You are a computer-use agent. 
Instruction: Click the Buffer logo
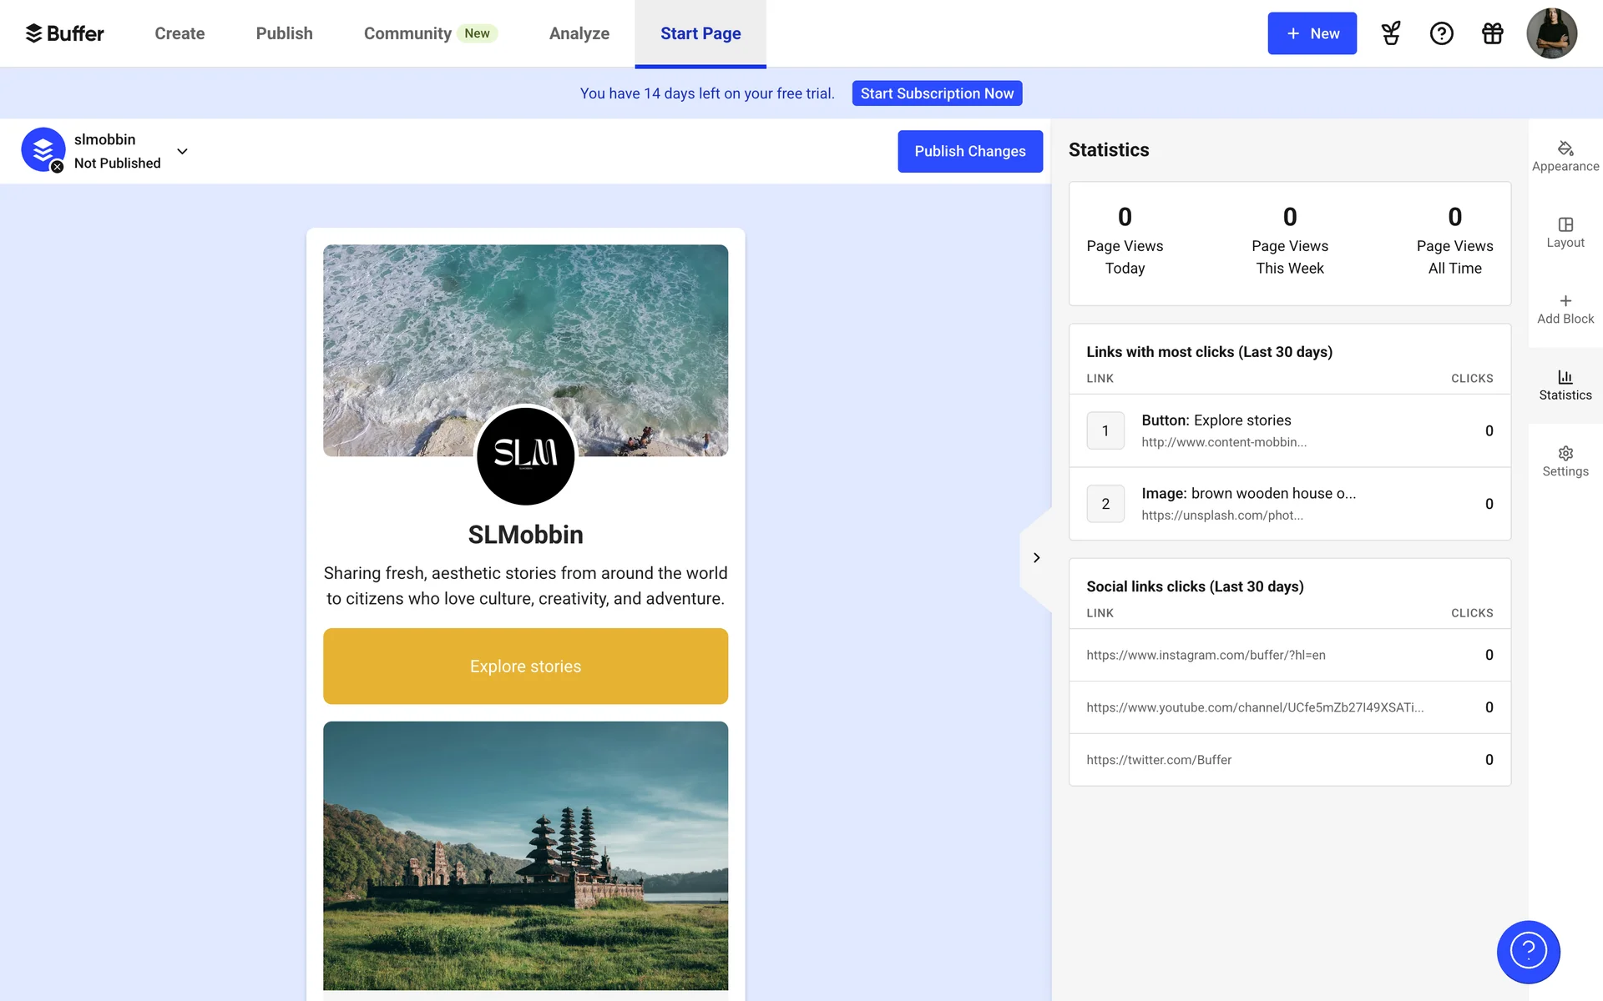64,33
